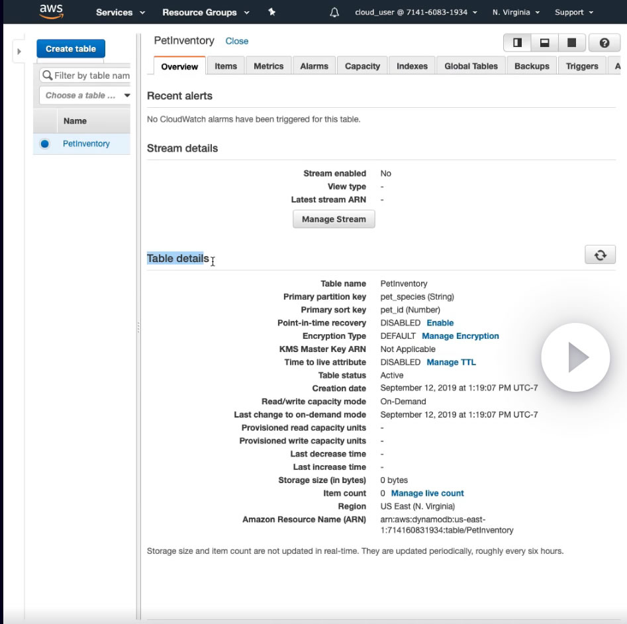Image resolution: width=627 pixels, height=624 pixels.
Task: Select the Overview tab
Action: pyautogui.click(x=179, y=66)
